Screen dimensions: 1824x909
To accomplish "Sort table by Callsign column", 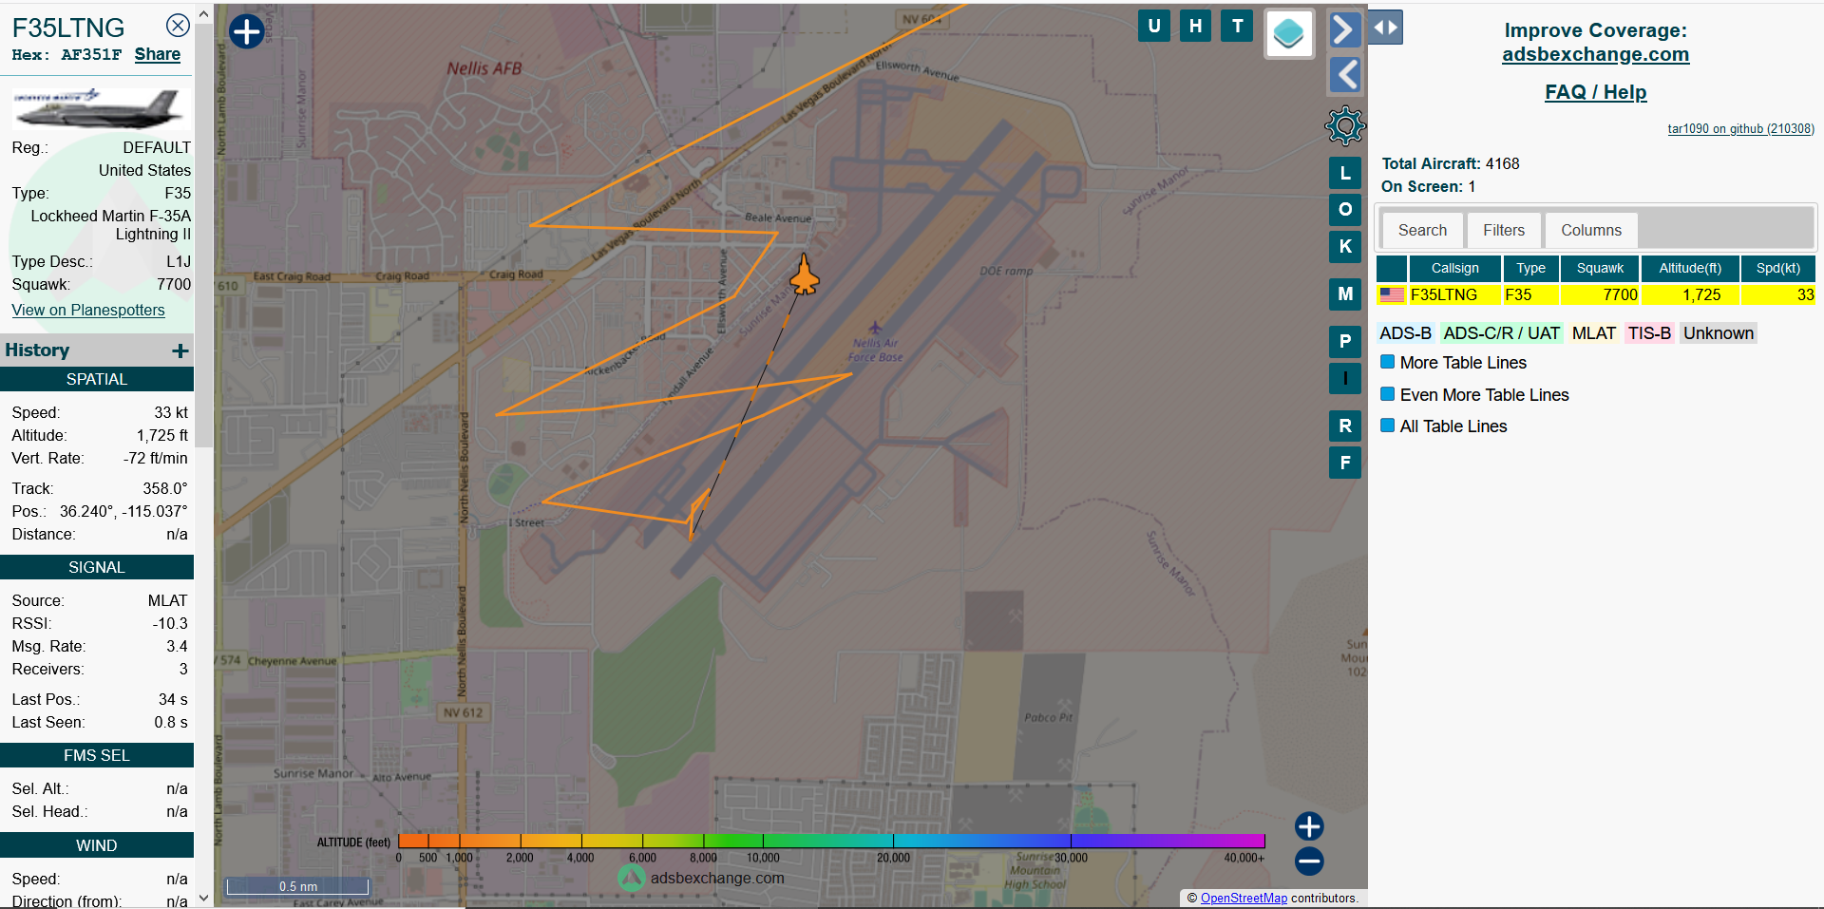I will pyautogui.click(x=1454, y=268).
